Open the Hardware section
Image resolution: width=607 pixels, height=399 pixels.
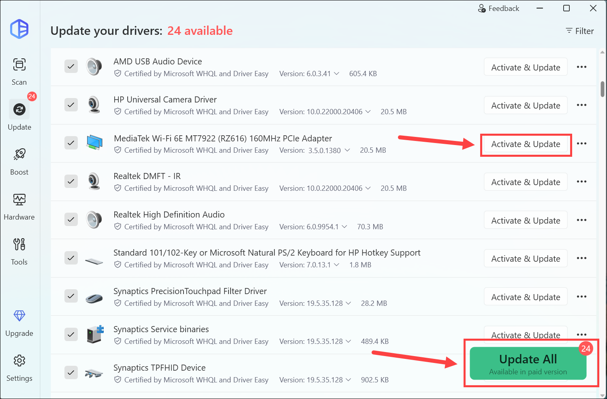[19, 206]
